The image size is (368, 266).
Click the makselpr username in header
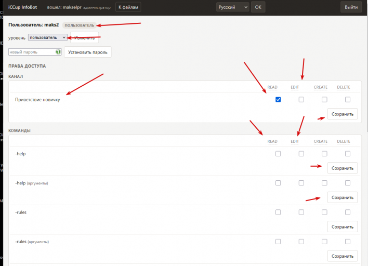click(72, 7)
